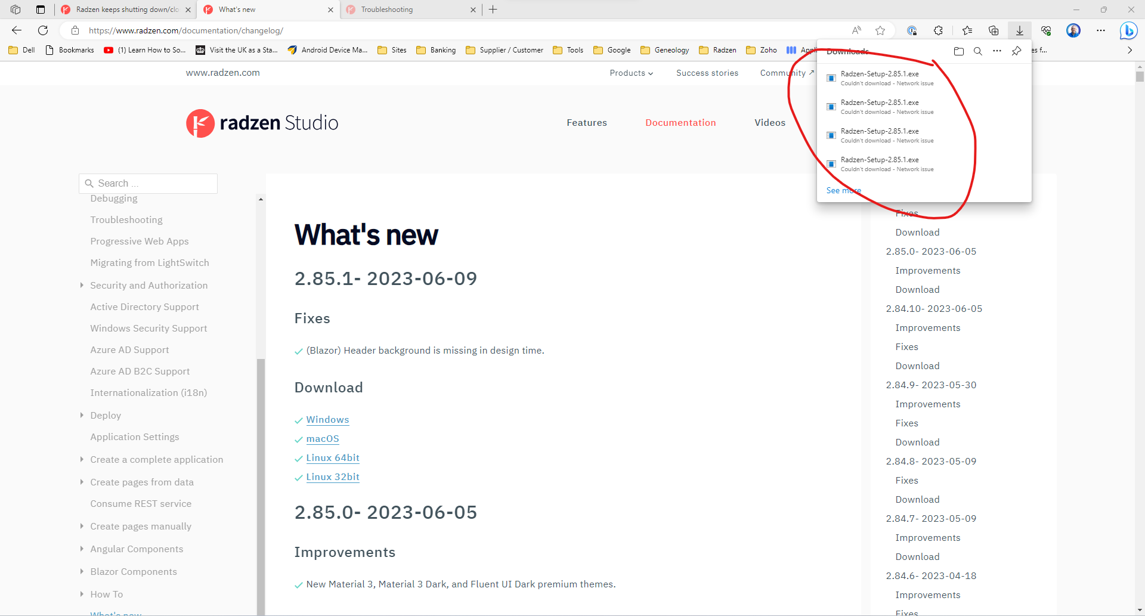
Task: Click the address bar URL
Action: coord(186,30)
